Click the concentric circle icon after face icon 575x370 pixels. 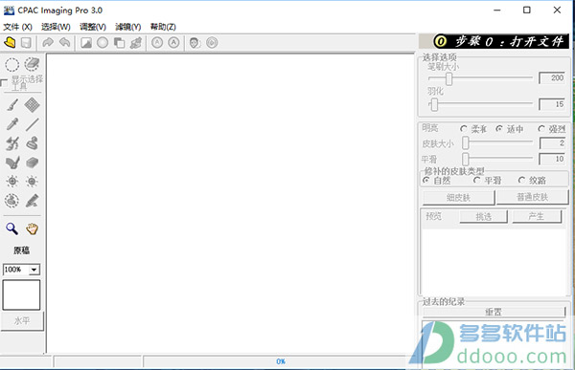[212, 43]
